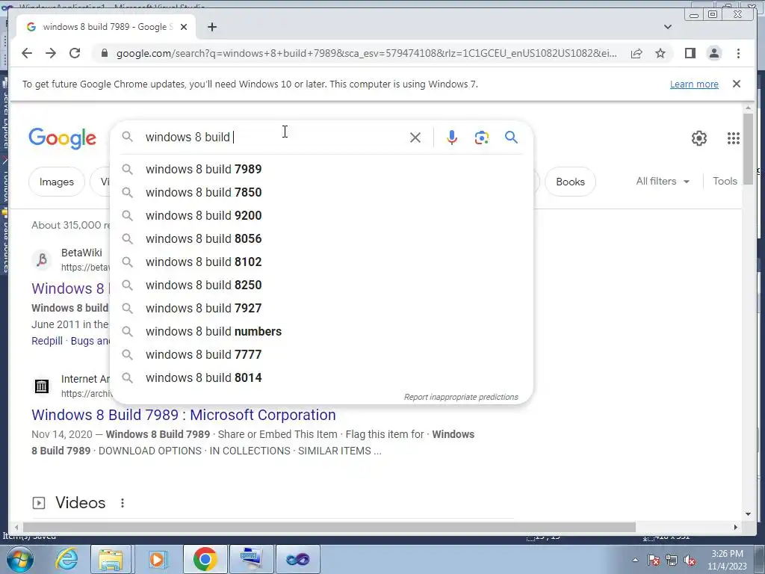The image size is (765, 574).
Task: Open Windows 8 Build 7989 Microsoft Corporation result
Action: pyautogui.click(x=184, y=415)
